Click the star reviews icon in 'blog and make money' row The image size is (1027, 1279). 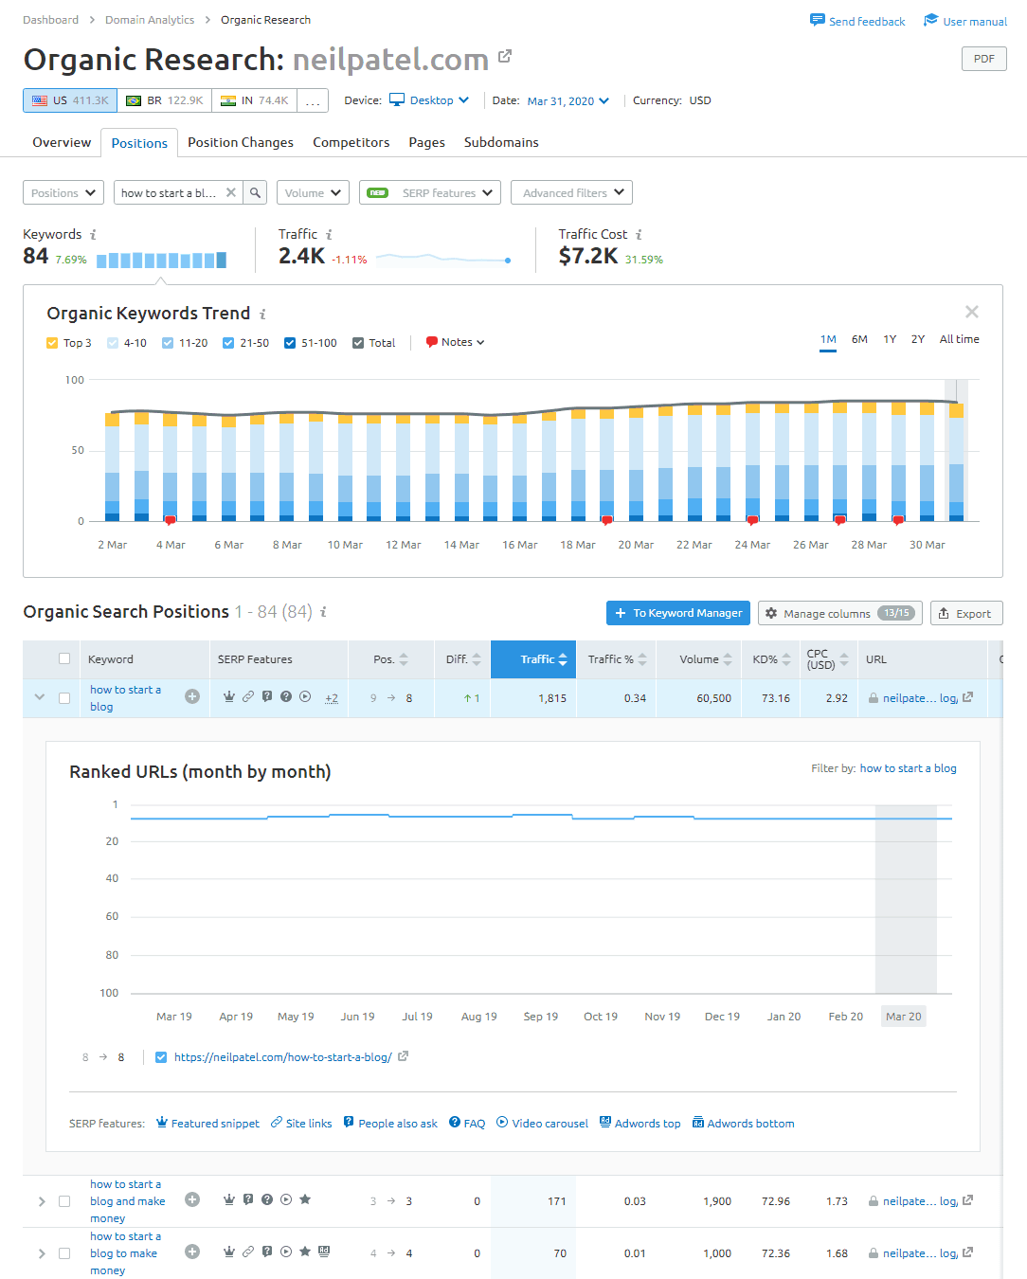pyautogui.click(x=305, y=1199)
